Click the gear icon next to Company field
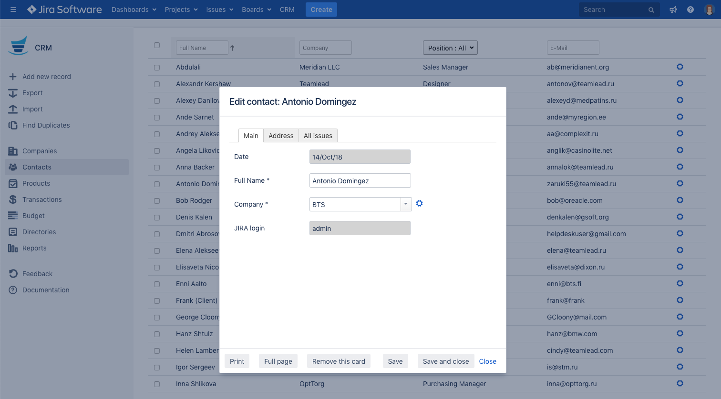This screenshot has height=399, width=721. pyautogui.click(x=419, y=204)
